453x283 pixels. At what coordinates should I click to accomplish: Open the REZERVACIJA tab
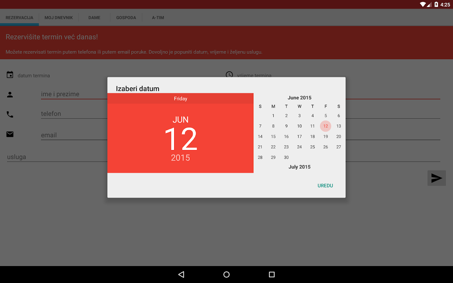tap(19, 18)
